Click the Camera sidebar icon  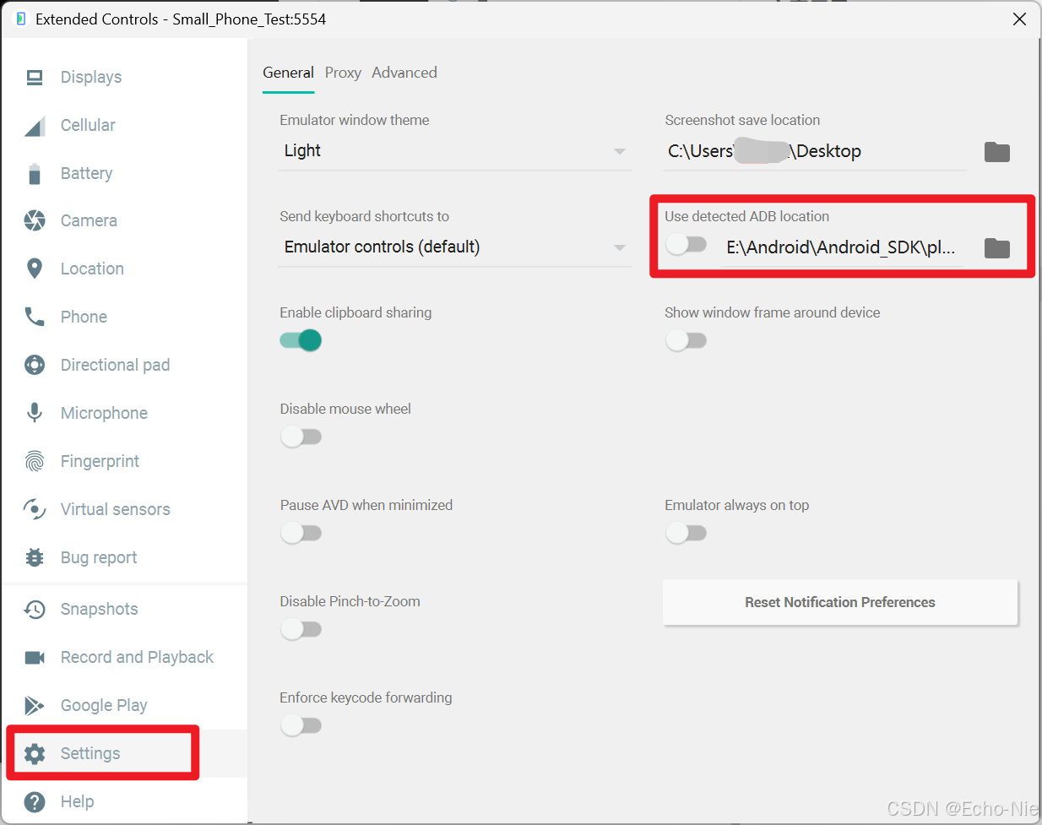click(x=34, y=220)
